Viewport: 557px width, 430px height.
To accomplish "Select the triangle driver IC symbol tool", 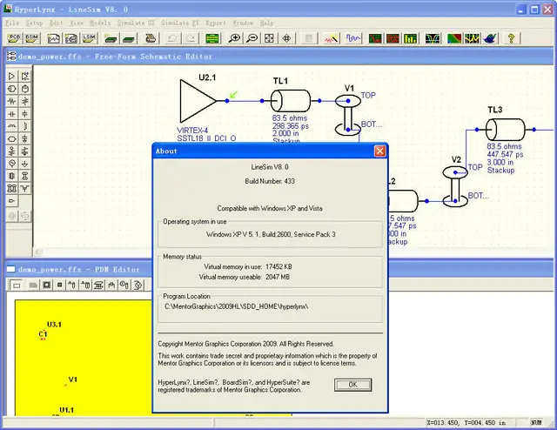I will pyautogui.click(x=11, y=76).
